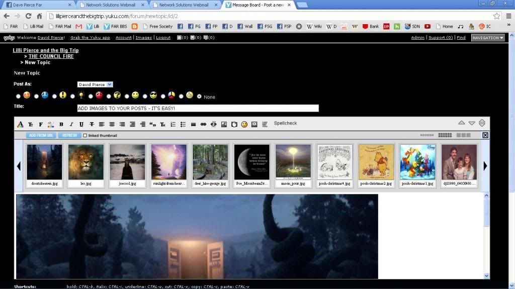The width and height of the screenshot is (515, 289).
Task: Select the question mark post icon radio
Action: point(109,97)
